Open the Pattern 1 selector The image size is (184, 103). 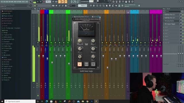[83, 6]
